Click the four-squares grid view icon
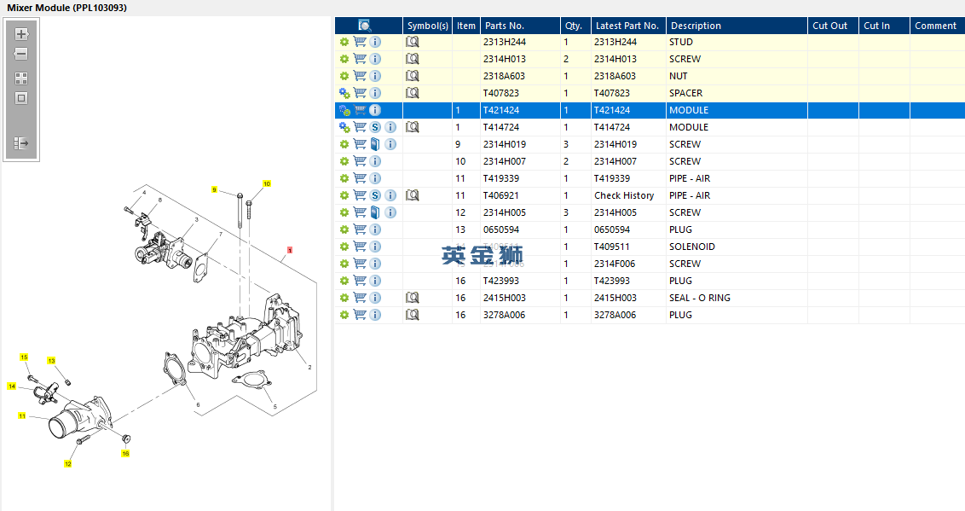 click(21, 78)
